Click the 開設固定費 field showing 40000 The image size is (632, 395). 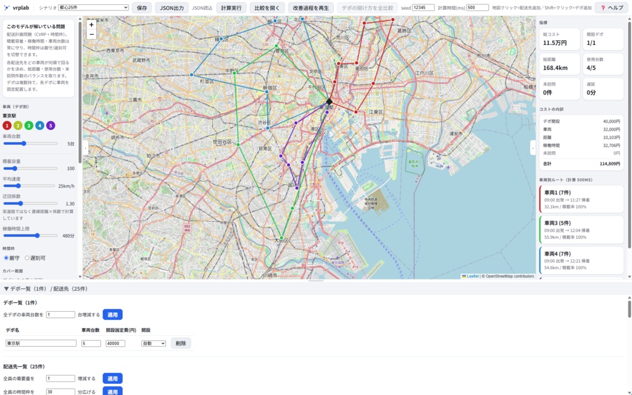click(115, 343)
